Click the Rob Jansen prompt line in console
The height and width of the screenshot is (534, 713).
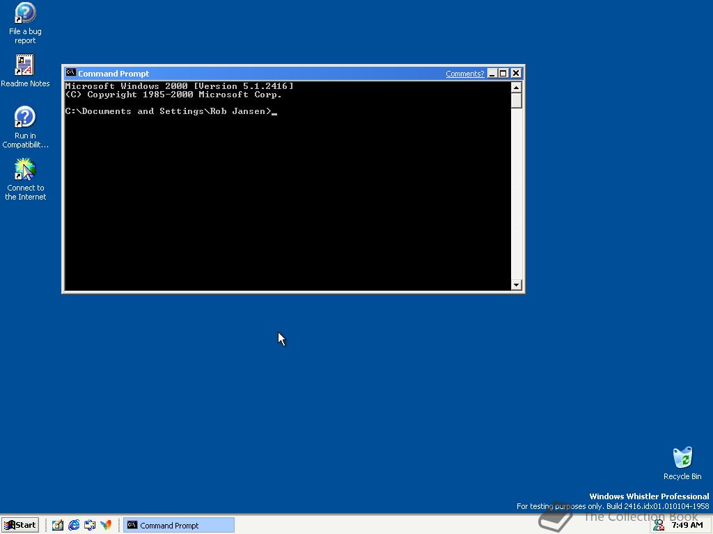(171, 111)
